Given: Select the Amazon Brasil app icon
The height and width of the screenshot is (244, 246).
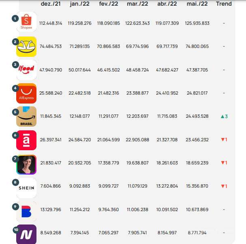Looking at the screenshot, I should (26, 117).
